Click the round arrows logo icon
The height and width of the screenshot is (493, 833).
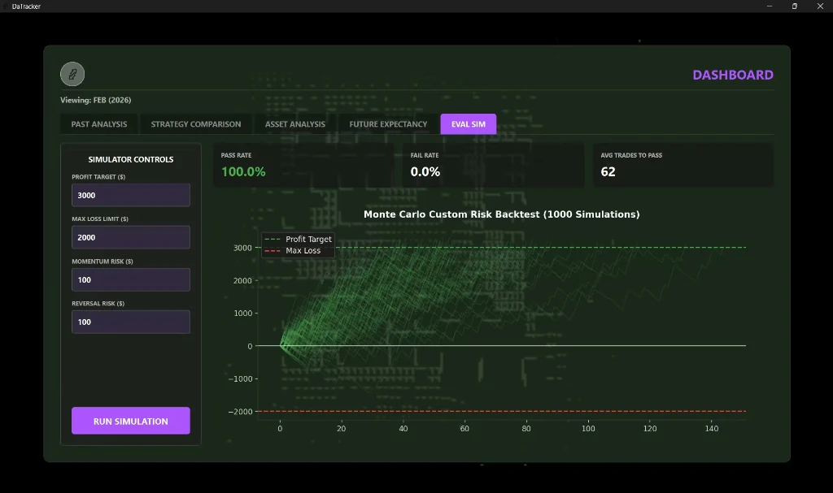click(72, 74)
